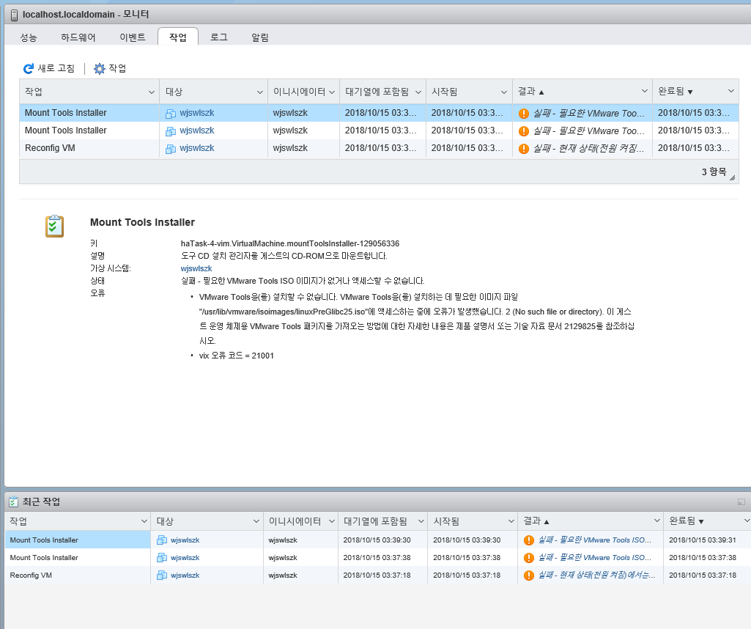Click 실패 - 현재 상태 link in recent tasks
The height and width of the screenshot is (629, 751).
pyautogui.click(x=597, y=575)
